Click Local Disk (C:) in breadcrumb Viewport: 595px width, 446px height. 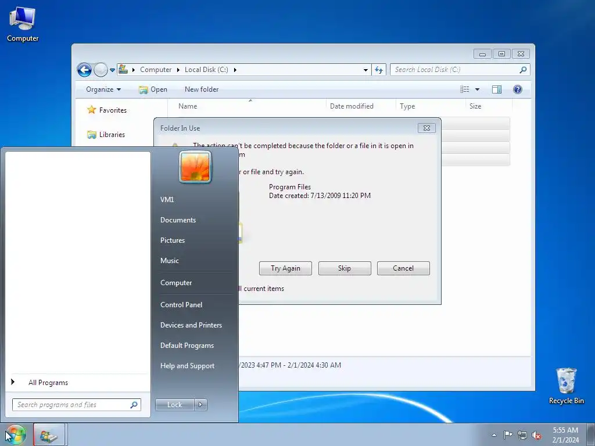pos(206,70)
